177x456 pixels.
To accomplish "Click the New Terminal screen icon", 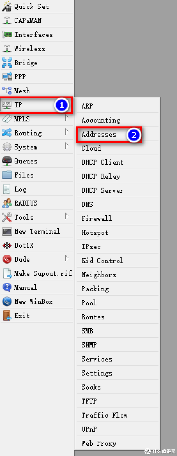I will point(7,231).
